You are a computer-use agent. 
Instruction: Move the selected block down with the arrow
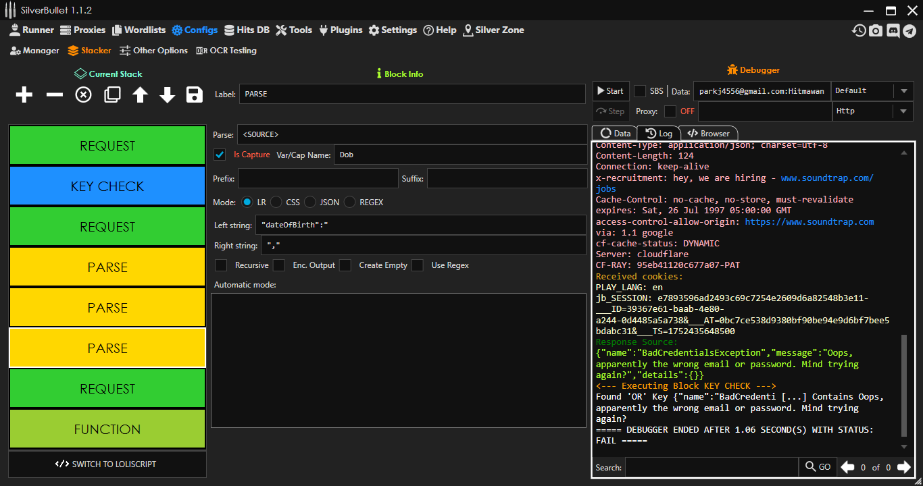(167, 95)
